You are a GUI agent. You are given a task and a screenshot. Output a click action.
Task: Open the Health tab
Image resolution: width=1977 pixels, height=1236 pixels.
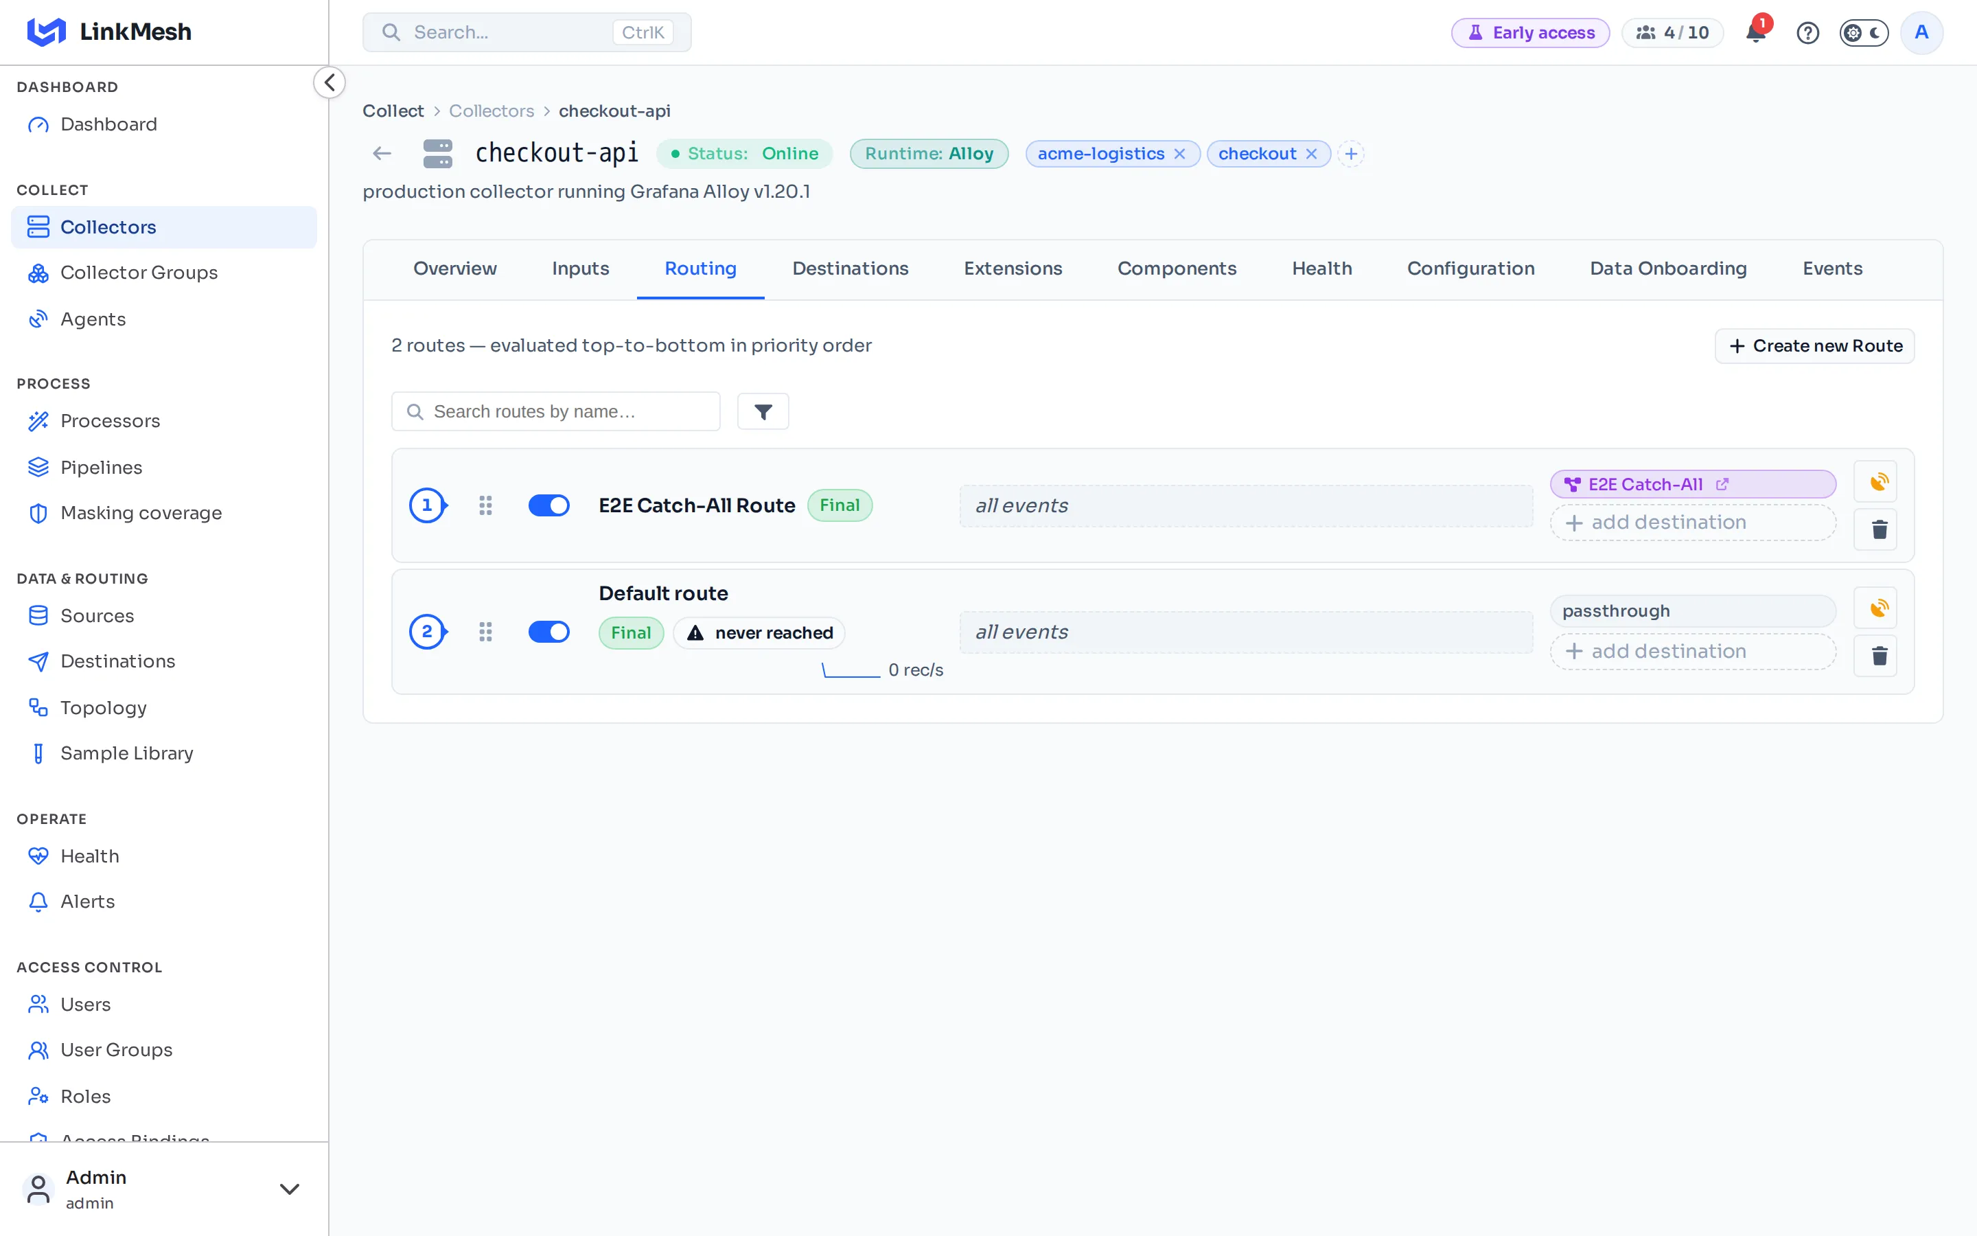coord(1322,269)
